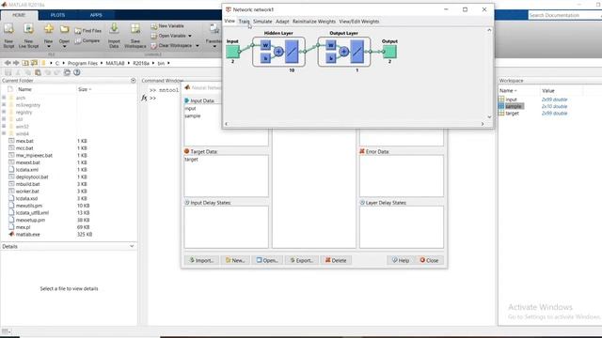Click Close button in Data Manager
Viewport: 602px width, 338px height.
tap(429, 260)
